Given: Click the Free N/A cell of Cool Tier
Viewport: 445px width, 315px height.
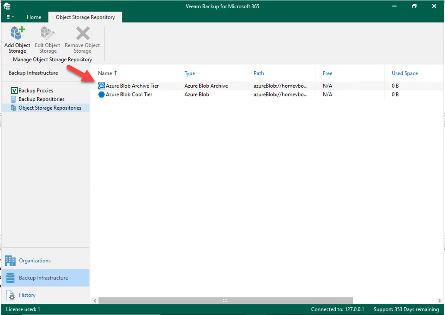Looking at the screenshot, I should tap(327, 95).
